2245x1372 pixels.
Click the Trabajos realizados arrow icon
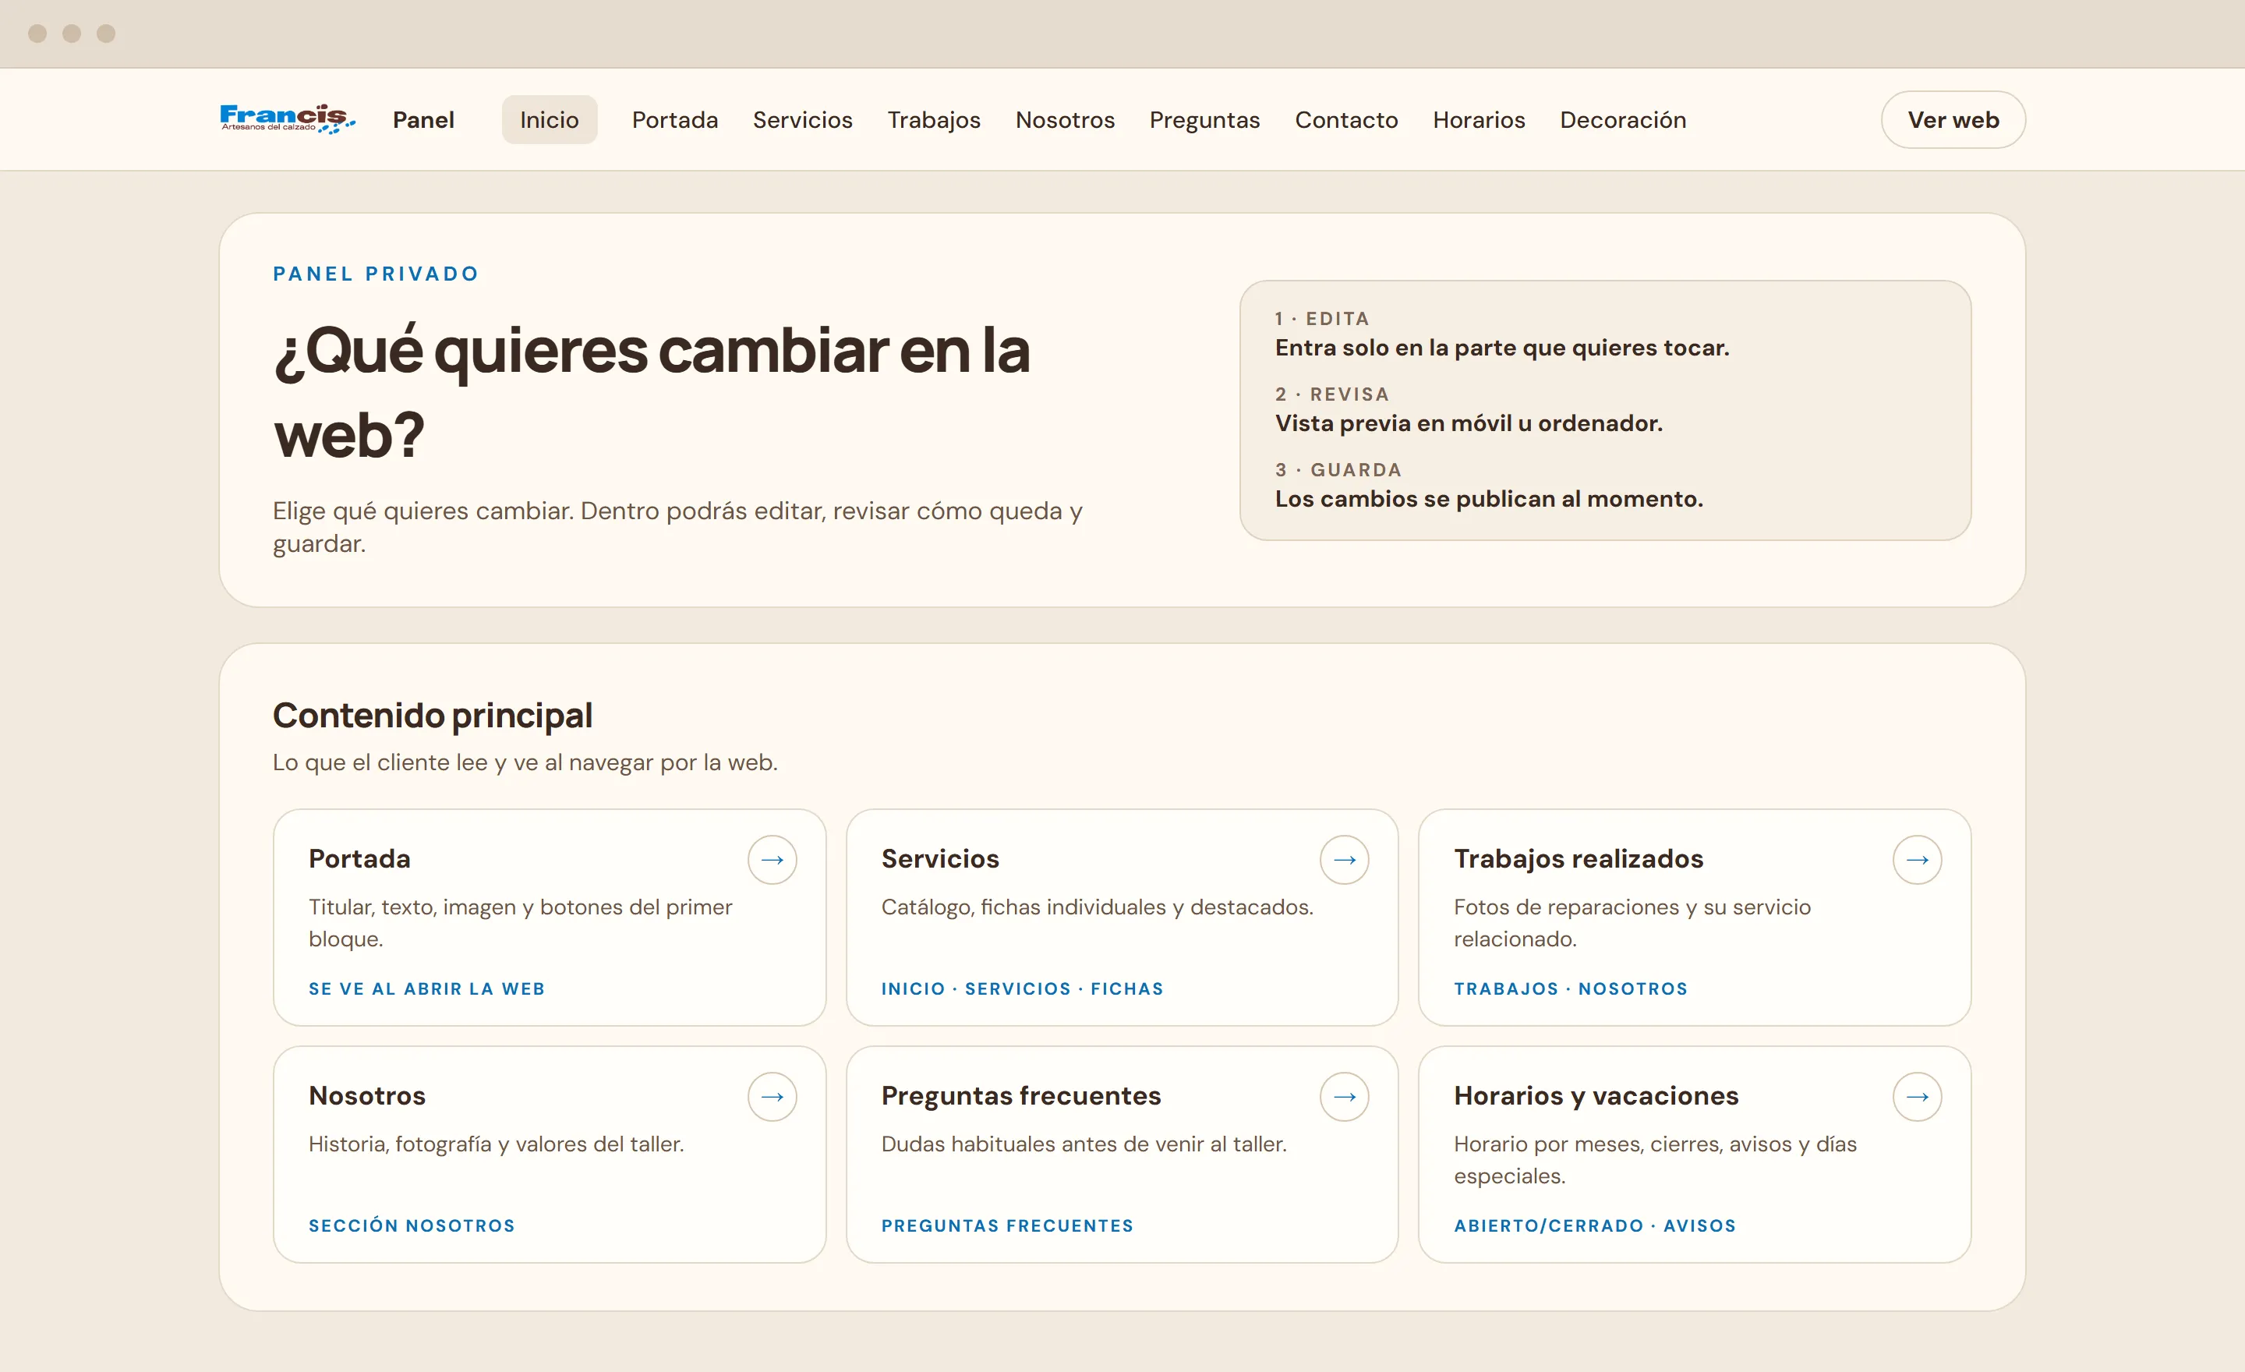(x=1917, y=859)
